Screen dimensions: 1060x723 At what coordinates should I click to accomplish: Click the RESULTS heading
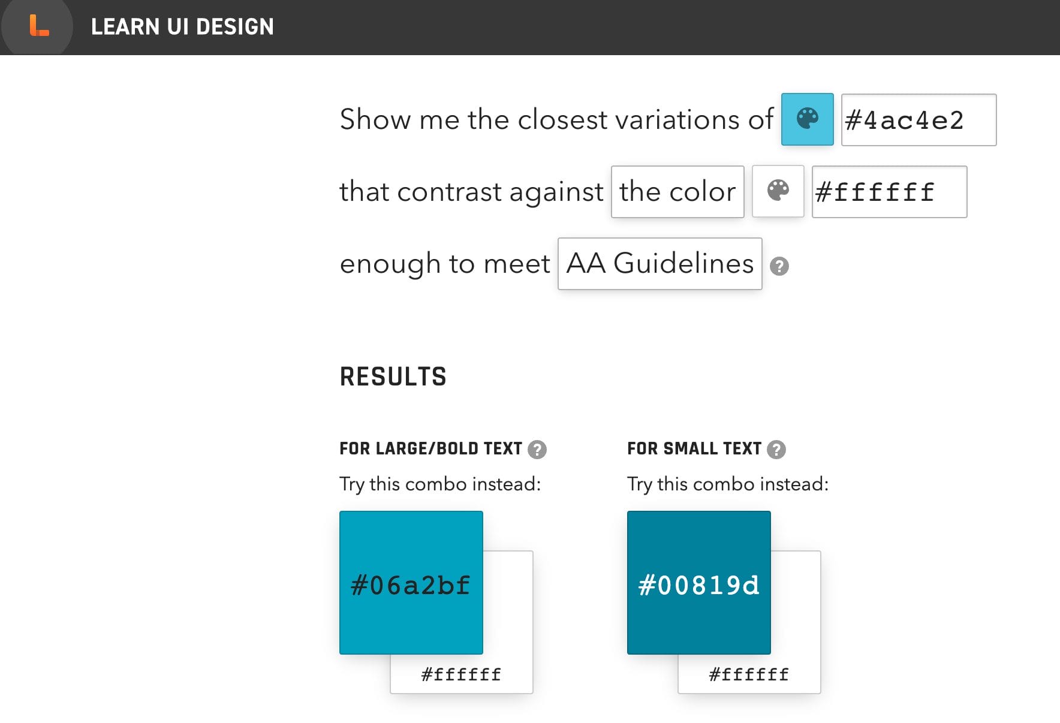393,376
